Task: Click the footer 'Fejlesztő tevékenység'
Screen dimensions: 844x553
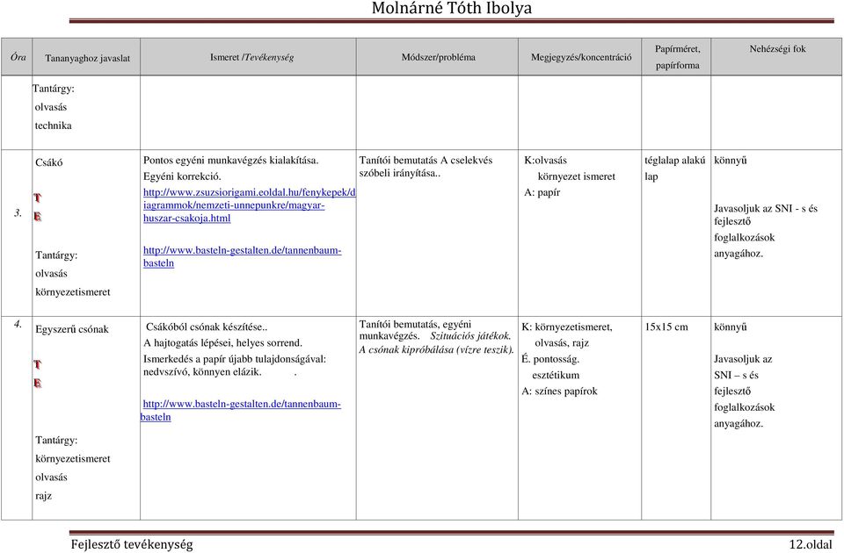Action: 132,544
